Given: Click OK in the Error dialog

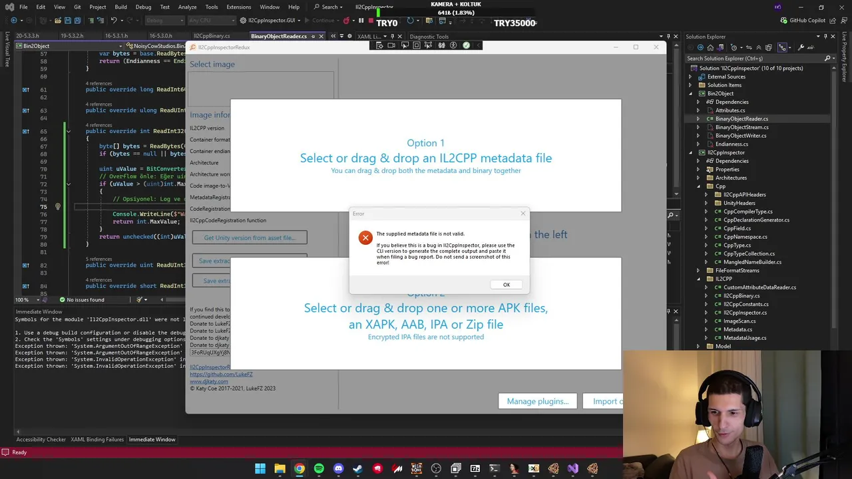Looking at the screenshot, I should (x=507, y=285).
